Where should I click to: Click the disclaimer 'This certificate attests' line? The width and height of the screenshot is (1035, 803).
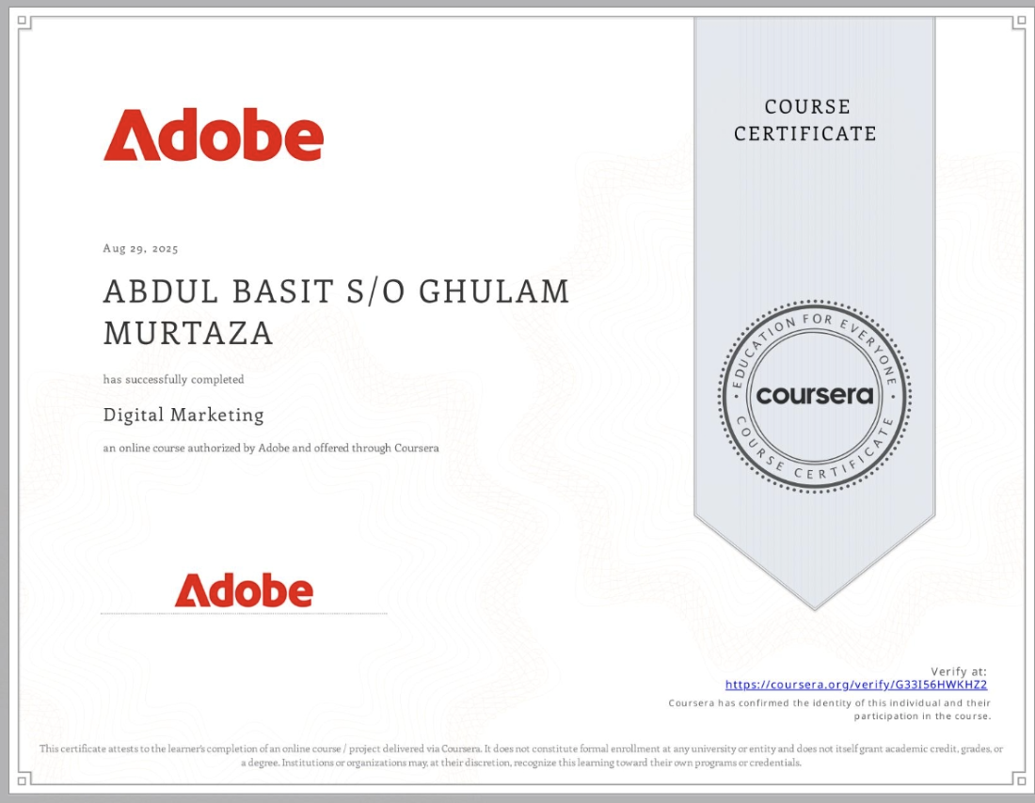point(521,748)
